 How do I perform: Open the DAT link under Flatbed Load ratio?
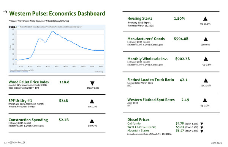click(130, 86)
